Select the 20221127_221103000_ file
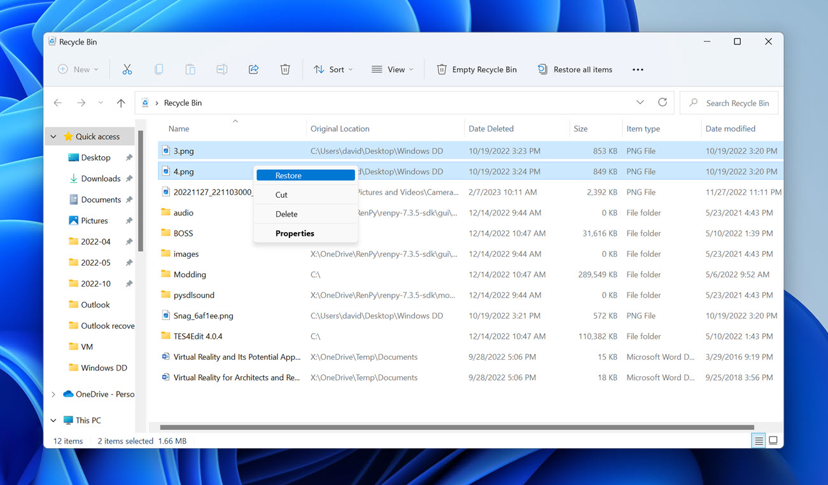 point(470,192)
